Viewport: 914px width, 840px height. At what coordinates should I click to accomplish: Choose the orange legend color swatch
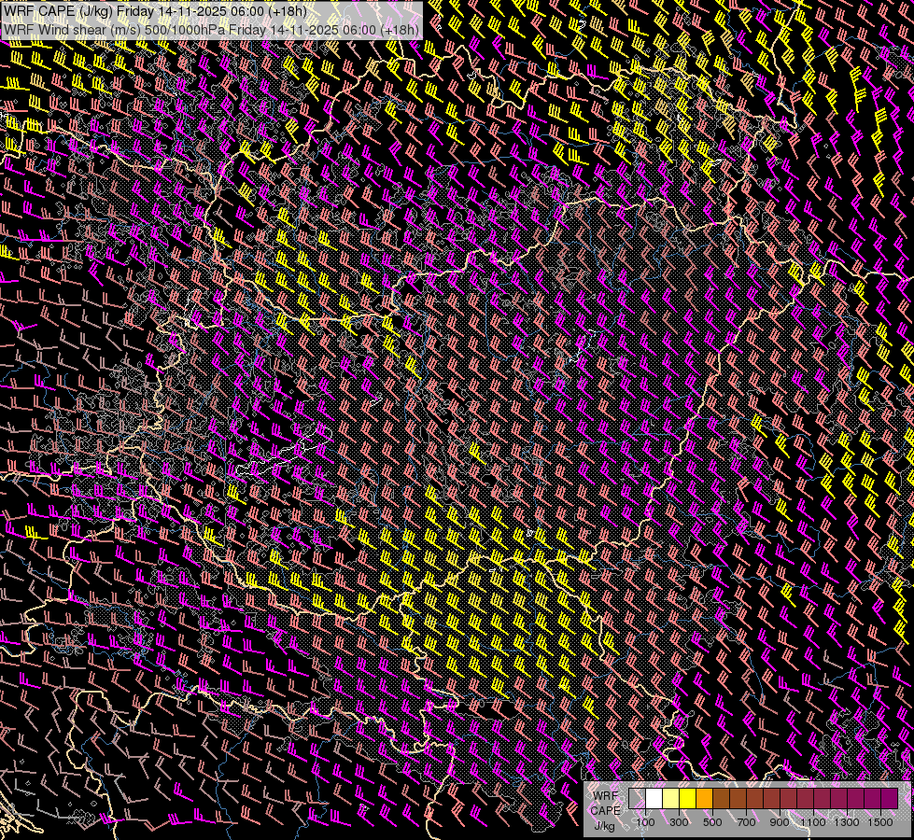(x=704, y=798)
